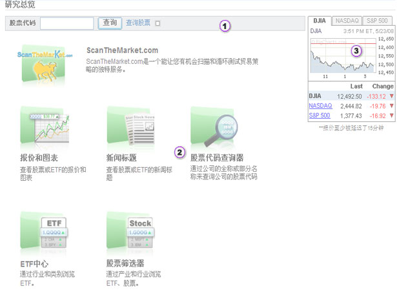Click the ScanTheMarket.com heading
Viewport: 397px width, 304px height.
click(x=122, y=50)
